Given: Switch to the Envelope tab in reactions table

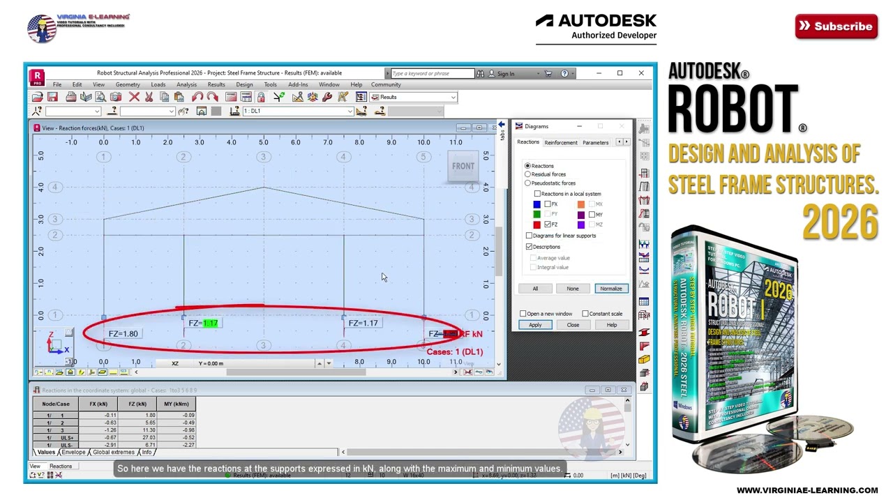Looking at the screenshot, I should pos(73,452).
